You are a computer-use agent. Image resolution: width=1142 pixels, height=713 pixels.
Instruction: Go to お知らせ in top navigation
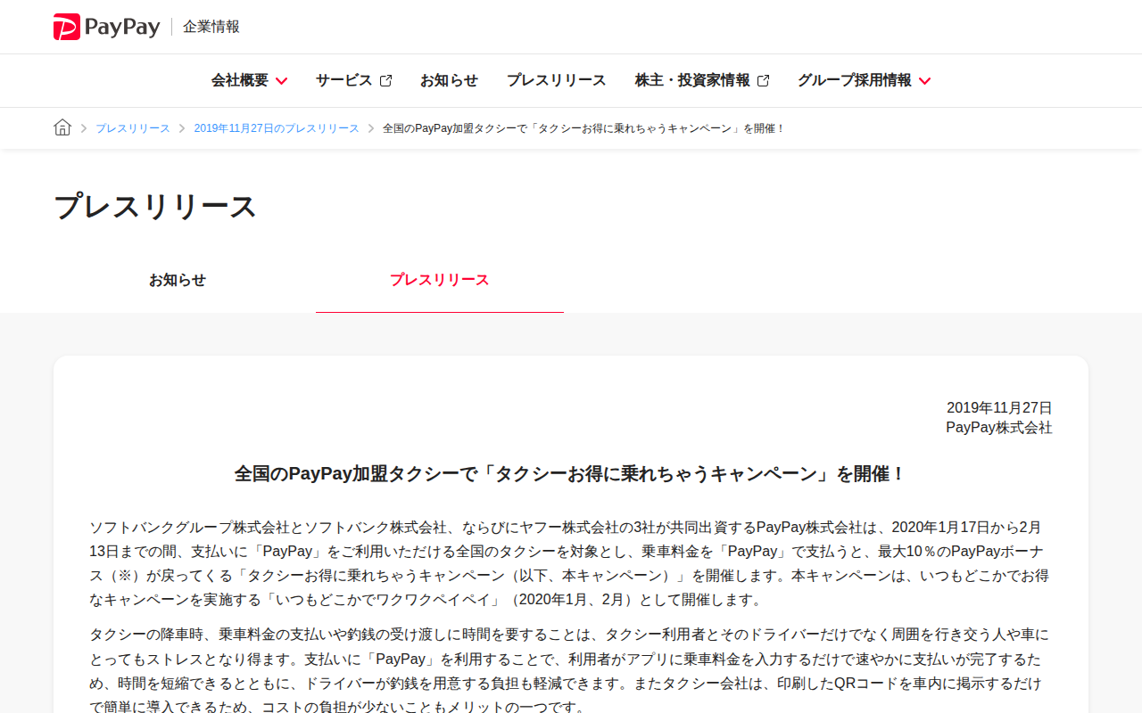(449, 80)
